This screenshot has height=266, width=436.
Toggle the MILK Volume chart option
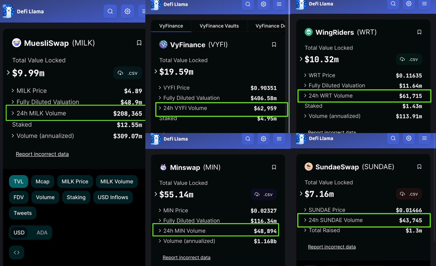tap(117, 181)
